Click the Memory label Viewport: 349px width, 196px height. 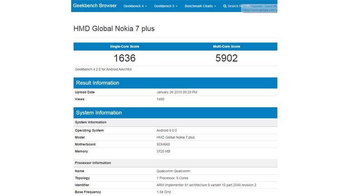81,151
